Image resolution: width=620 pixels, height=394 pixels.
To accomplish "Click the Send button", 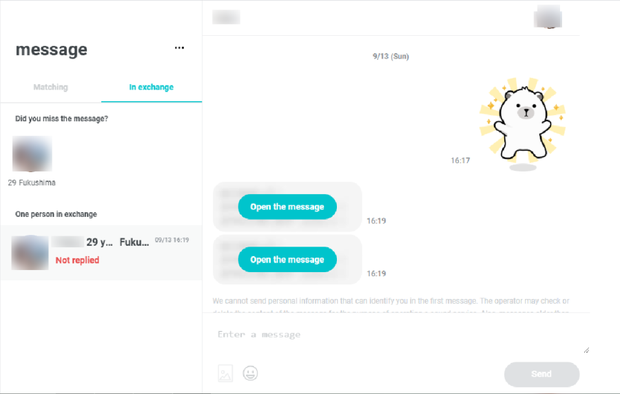I will pos(541,374).
